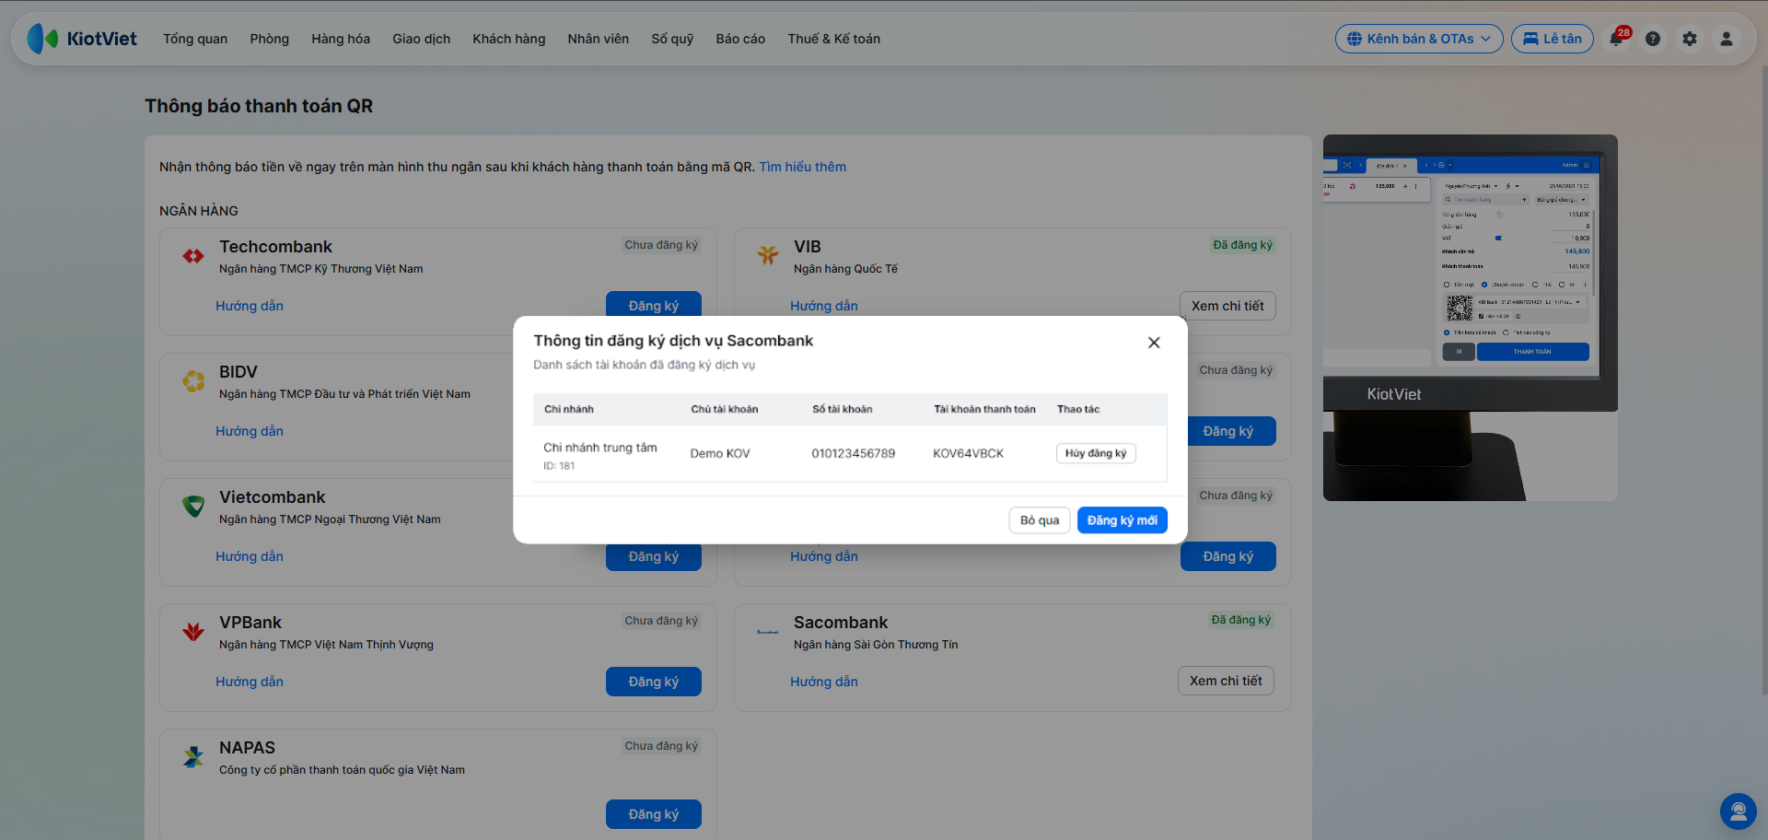The width and height of the screenshot is (1768, 840).
Task: Click the KiotViet cashier screen preview image
Action: click(1471, 318)
